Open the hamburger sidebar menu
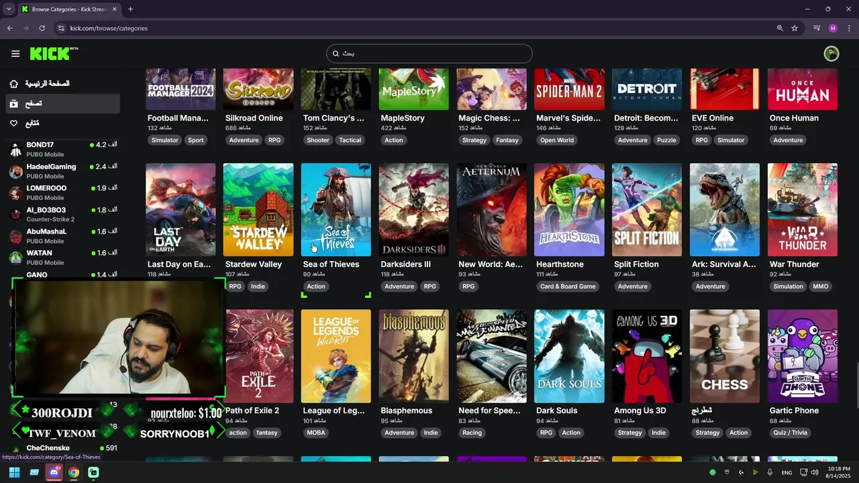 click(x=15, y=54)
